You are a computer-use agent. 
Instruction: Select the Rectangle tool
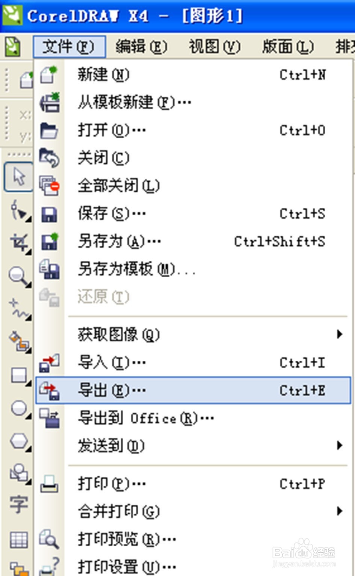19,375
